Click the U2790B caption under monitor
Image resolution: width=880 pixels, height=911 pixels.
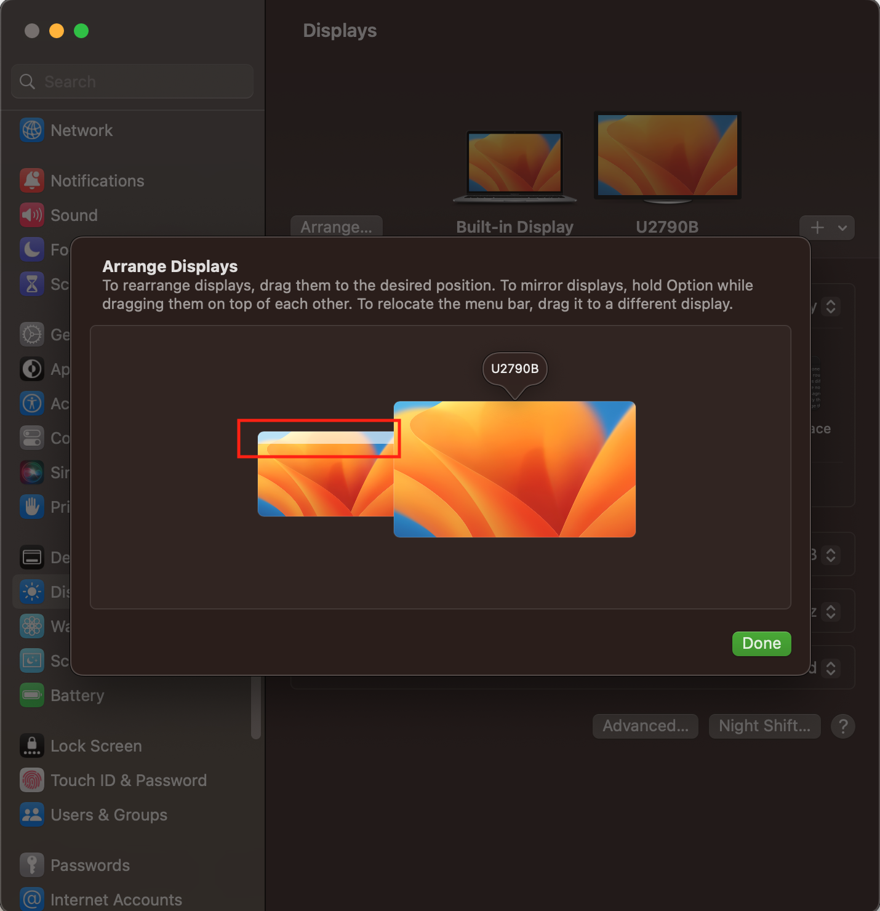[667, 227]
